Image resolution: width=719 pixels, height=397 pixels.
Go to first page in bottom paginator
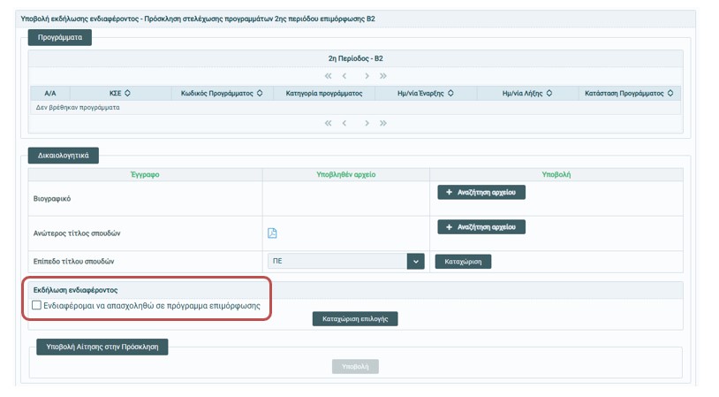[x=329, y=123]
